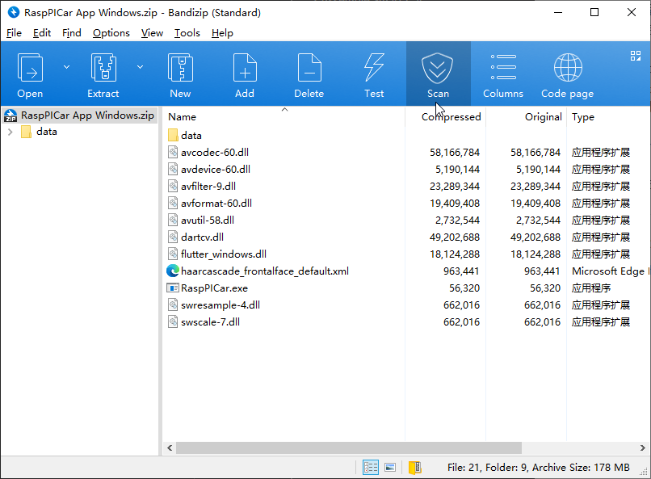Image resolution: width=651 pixels, height=479 pixels.
Task: Click the Add files toolbar icon
Action: click(245, 68)
